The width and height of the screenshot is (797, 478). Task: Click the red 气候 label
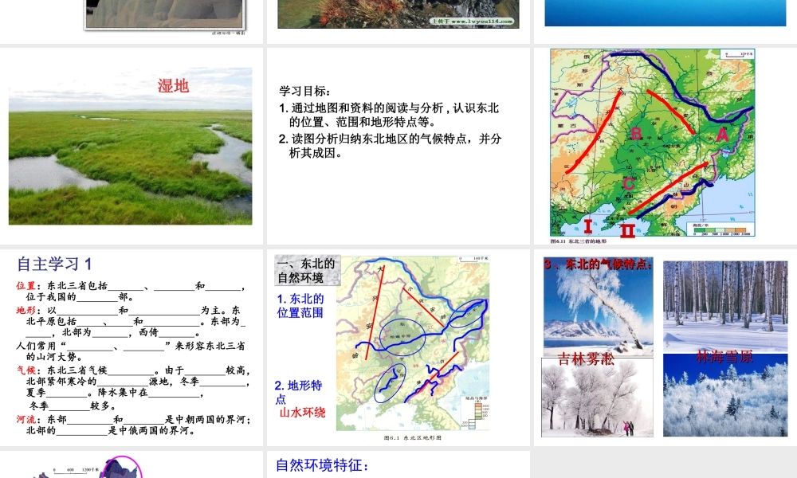(26, 370)
